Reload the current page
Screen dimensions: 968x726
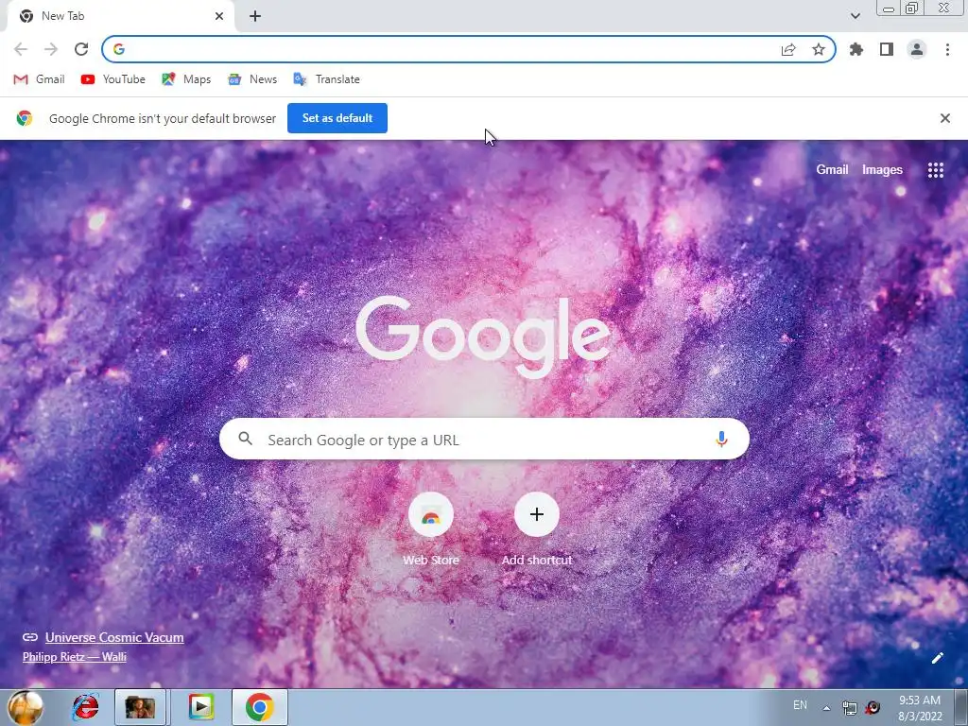(x=81, y=49)
